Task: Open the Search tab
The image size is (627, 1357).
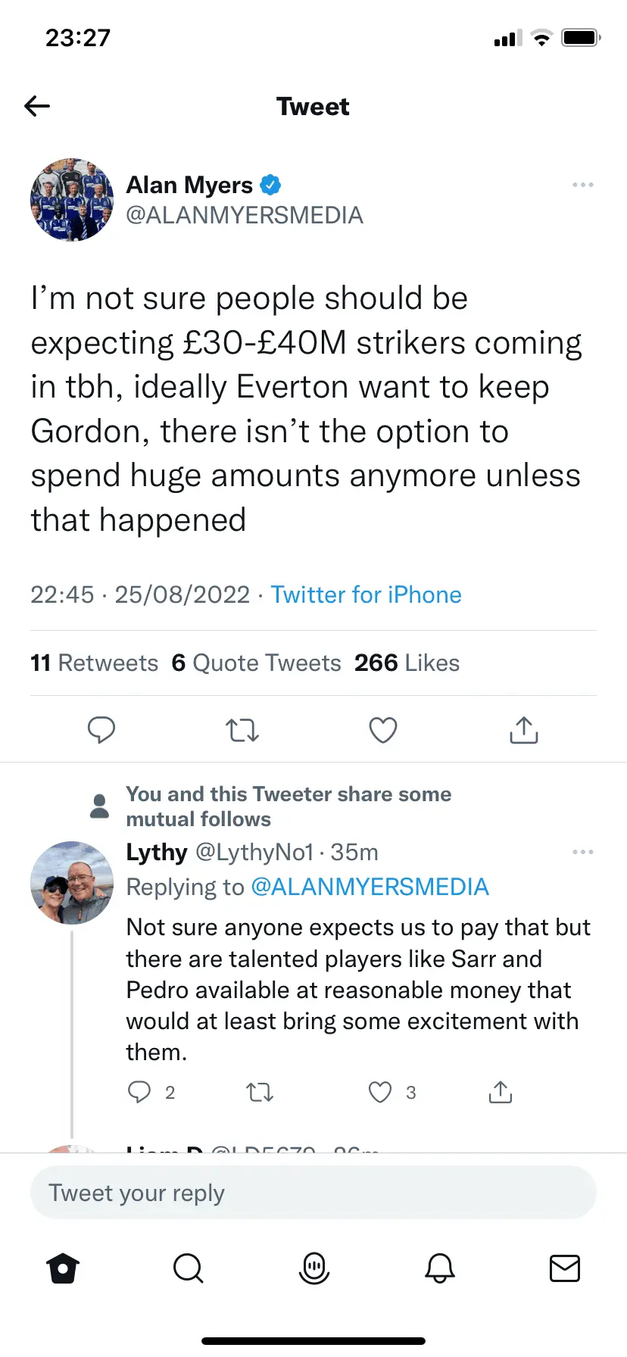Action: coord(188,1268)
